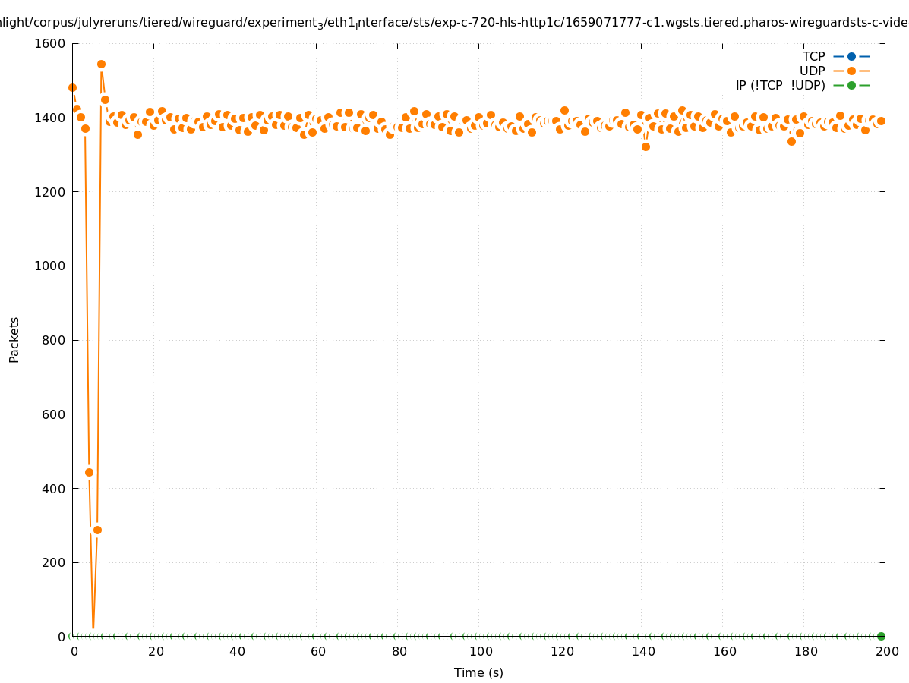The width and height of the screenshot is (909, 683).
Task: Click the 100 tick label on x-axis
Action: 480,651
